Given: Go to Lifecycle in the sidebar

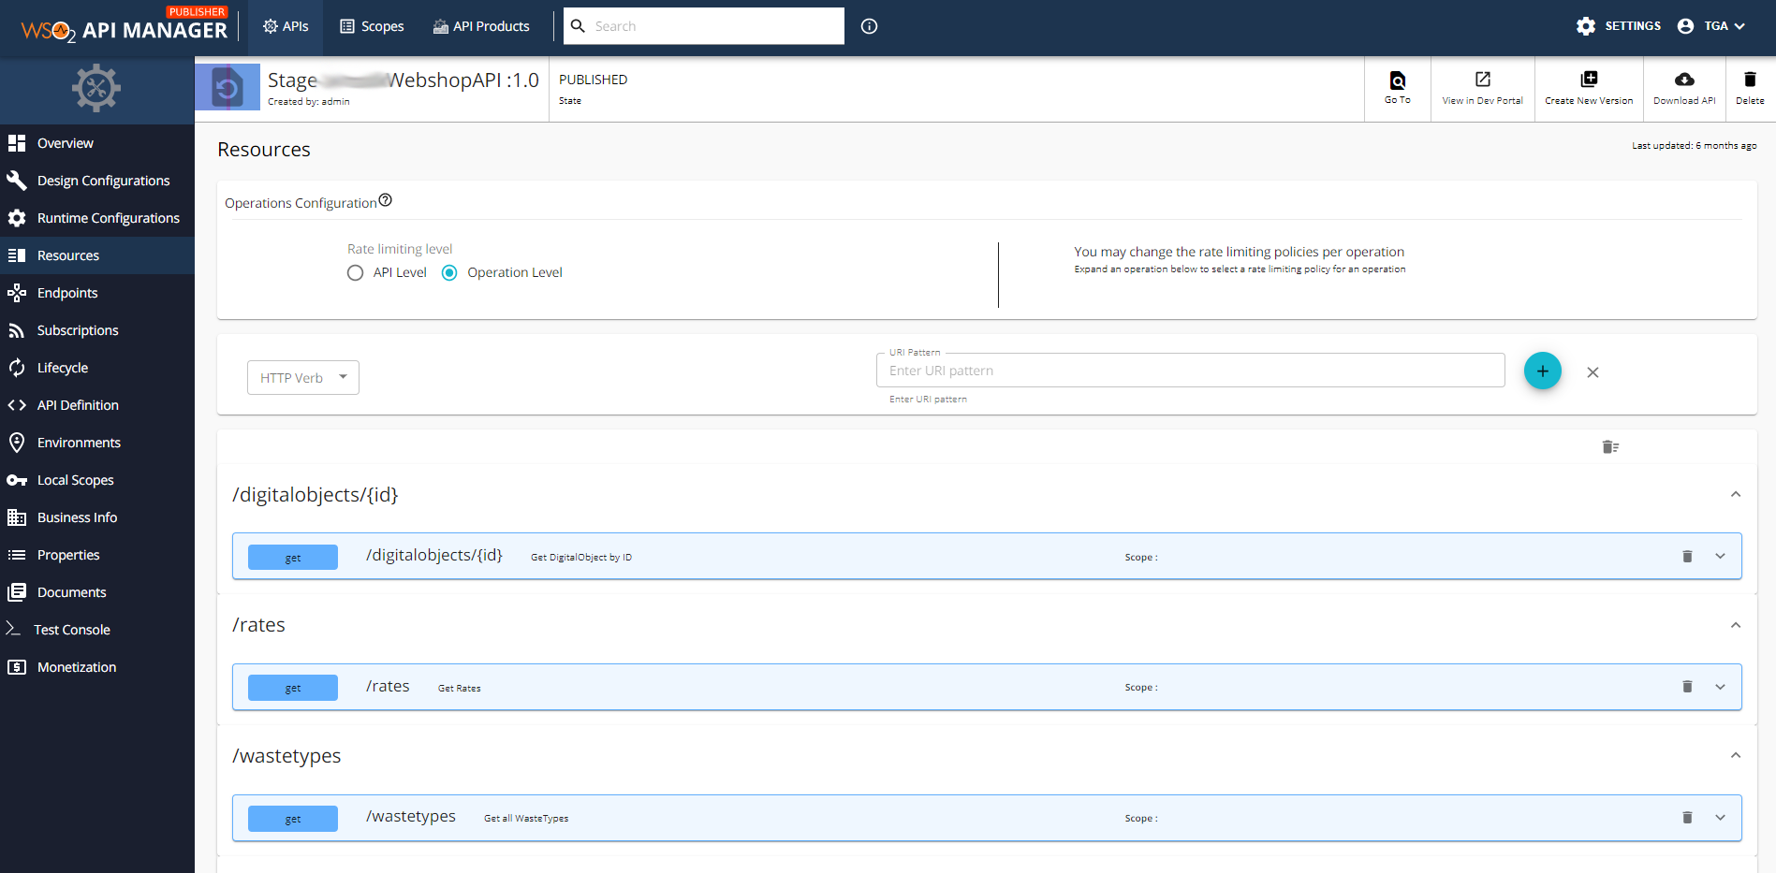Looking at the screenshot, I should coord(63,368).
